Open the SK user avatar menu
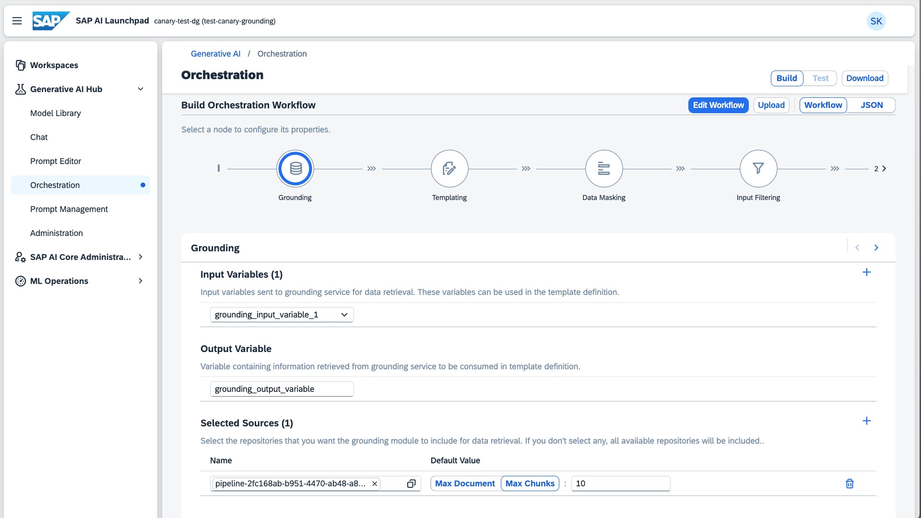921x518 pixels. [876, 21]
